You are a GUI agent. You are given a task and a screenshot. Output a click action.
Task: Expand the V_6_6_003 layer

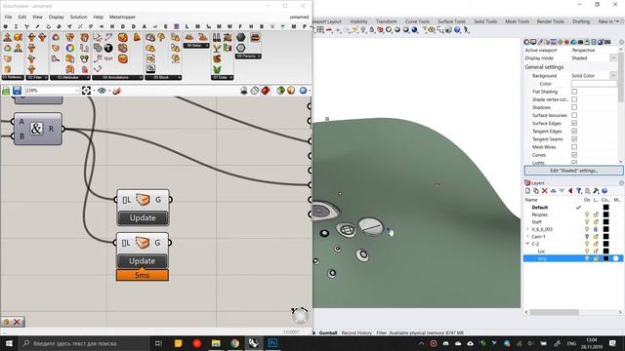[x=527, y=229]
